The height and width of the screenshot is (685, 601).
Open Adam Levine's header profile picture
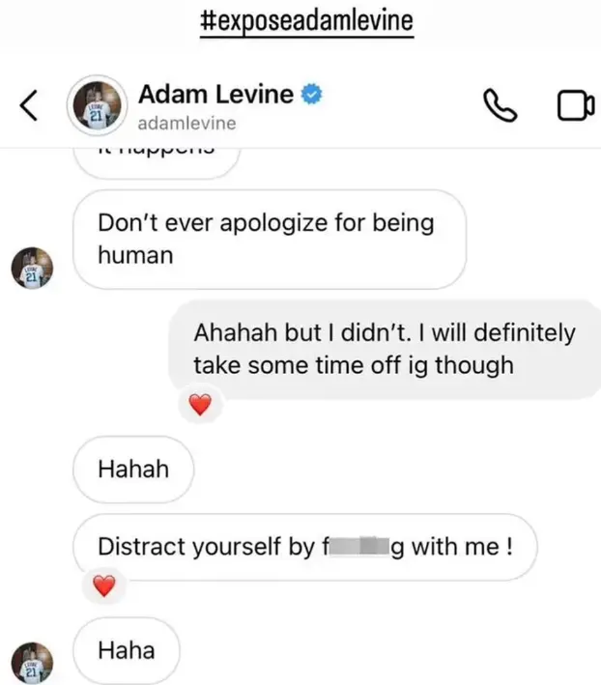[97, 106]
